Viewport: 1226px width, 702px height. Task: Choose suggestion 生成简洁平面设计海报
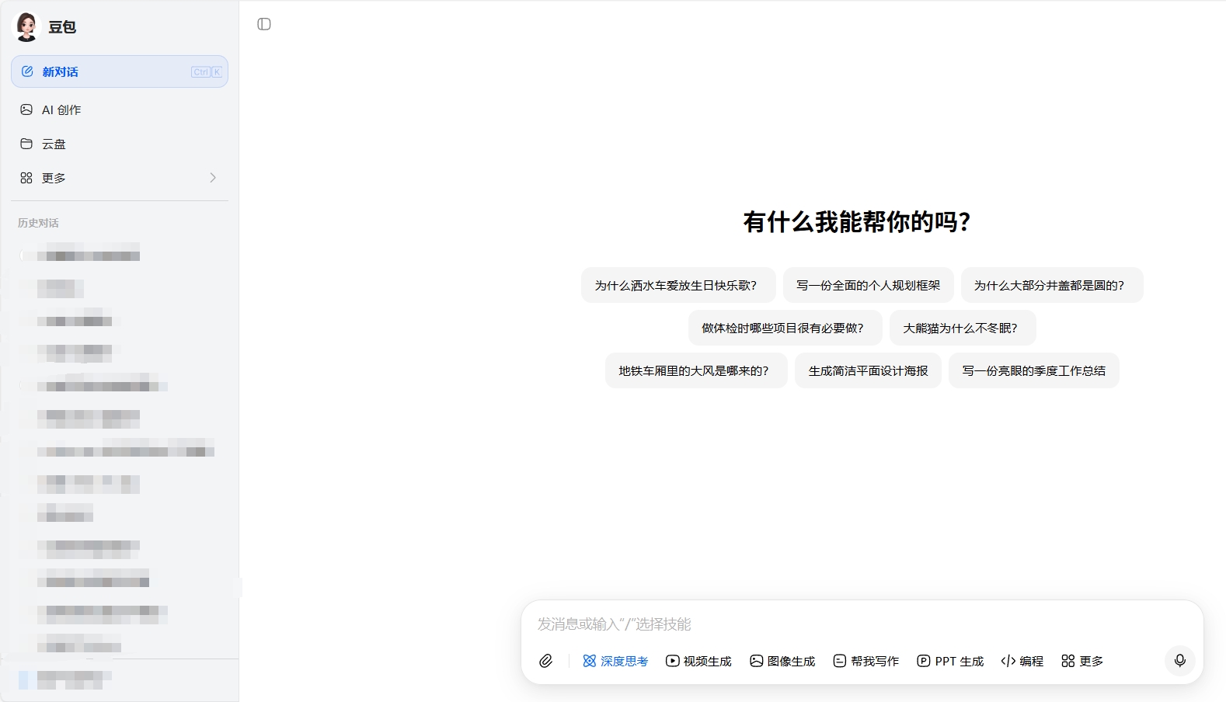tap(868, 370)
